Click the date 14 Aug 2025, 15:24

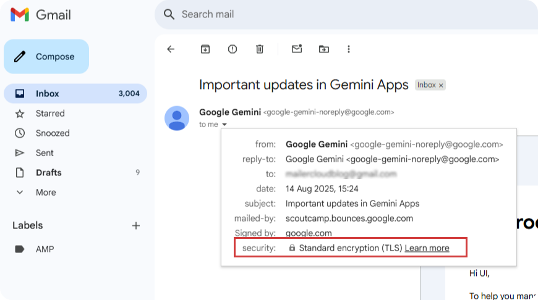pyautogui.click(x=322, y=189)
